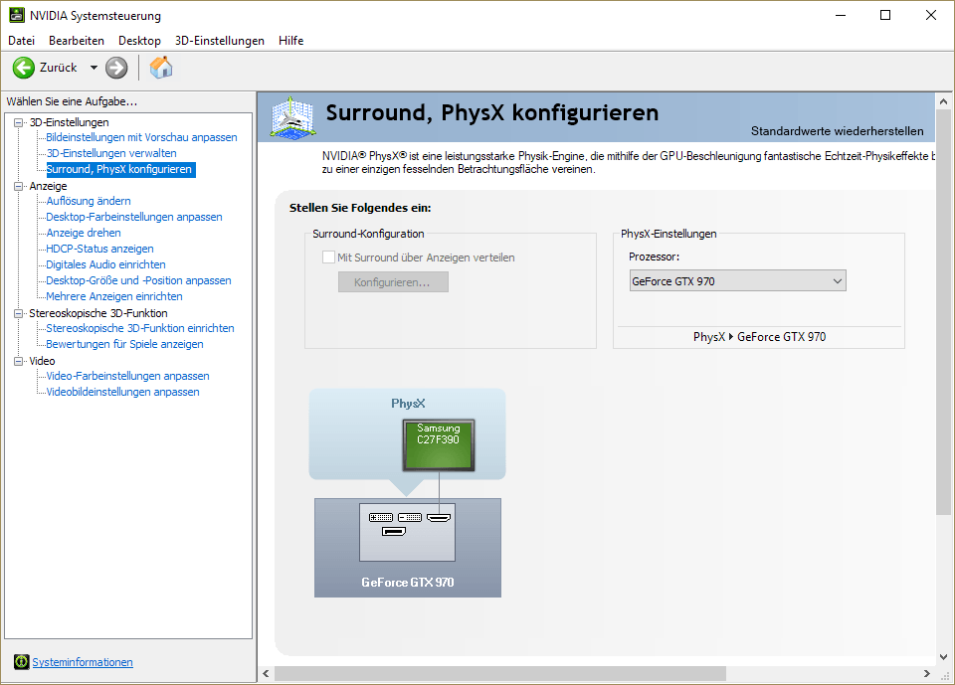
Task: Open 3D-Einstellungen verwalten
Action: pyautogui.click(x=111, y=153)
